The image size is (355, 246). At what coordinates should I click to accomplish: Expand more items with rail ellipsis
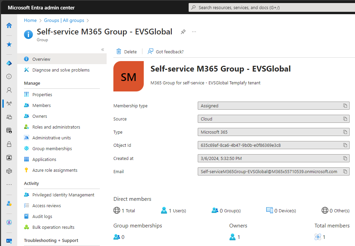click(9, 185)
